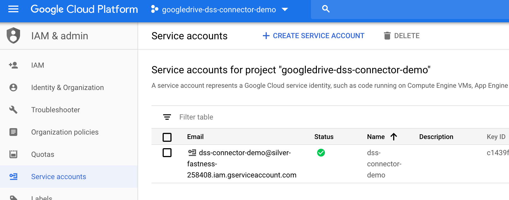Click the Description column header

[x=436, y=137]
